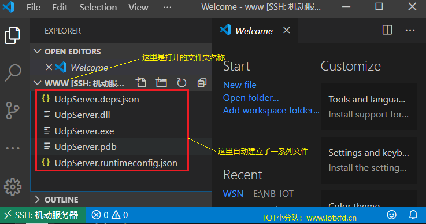Open the Edit menu
This screenshot has width=426, height=224.
pos(60,8)
